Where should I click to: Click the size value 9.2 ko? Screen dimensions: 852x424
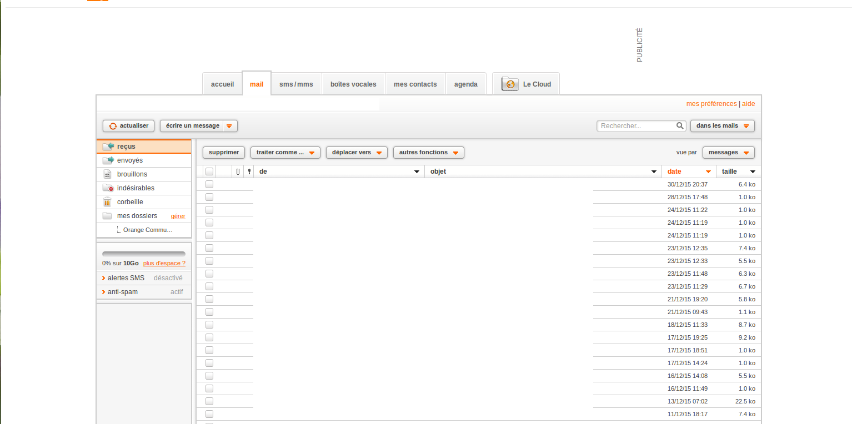747,337
